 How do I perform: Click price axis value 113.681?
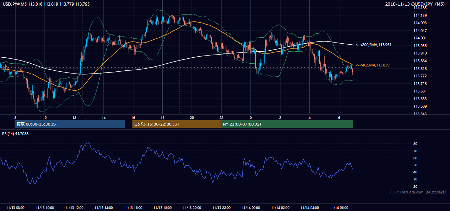pos(420,91)
